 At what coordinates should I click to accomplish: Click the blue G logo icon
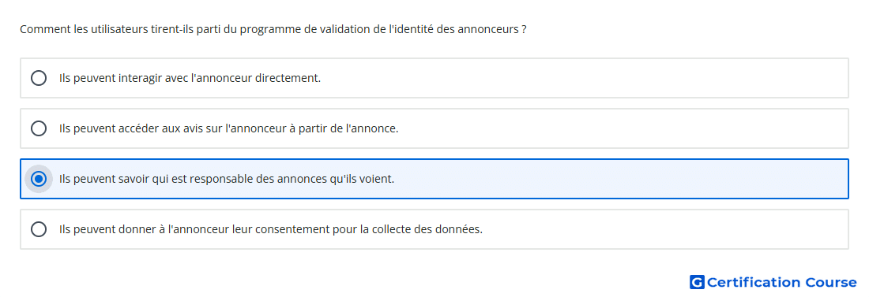(x=697, y=283)
